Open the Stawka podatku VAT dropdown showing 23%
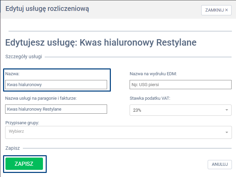The height and width of the screenshot is (177, 236). pos(177,110)
